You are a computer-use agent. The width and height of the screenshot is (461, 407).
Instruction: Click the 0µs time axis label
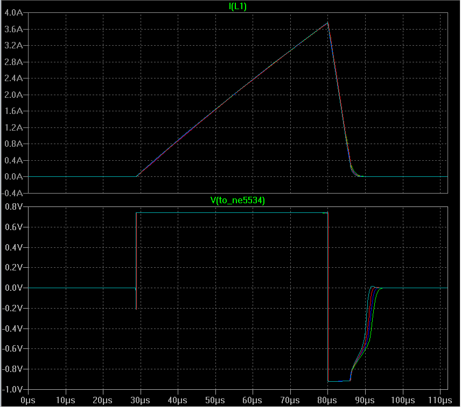28,400
